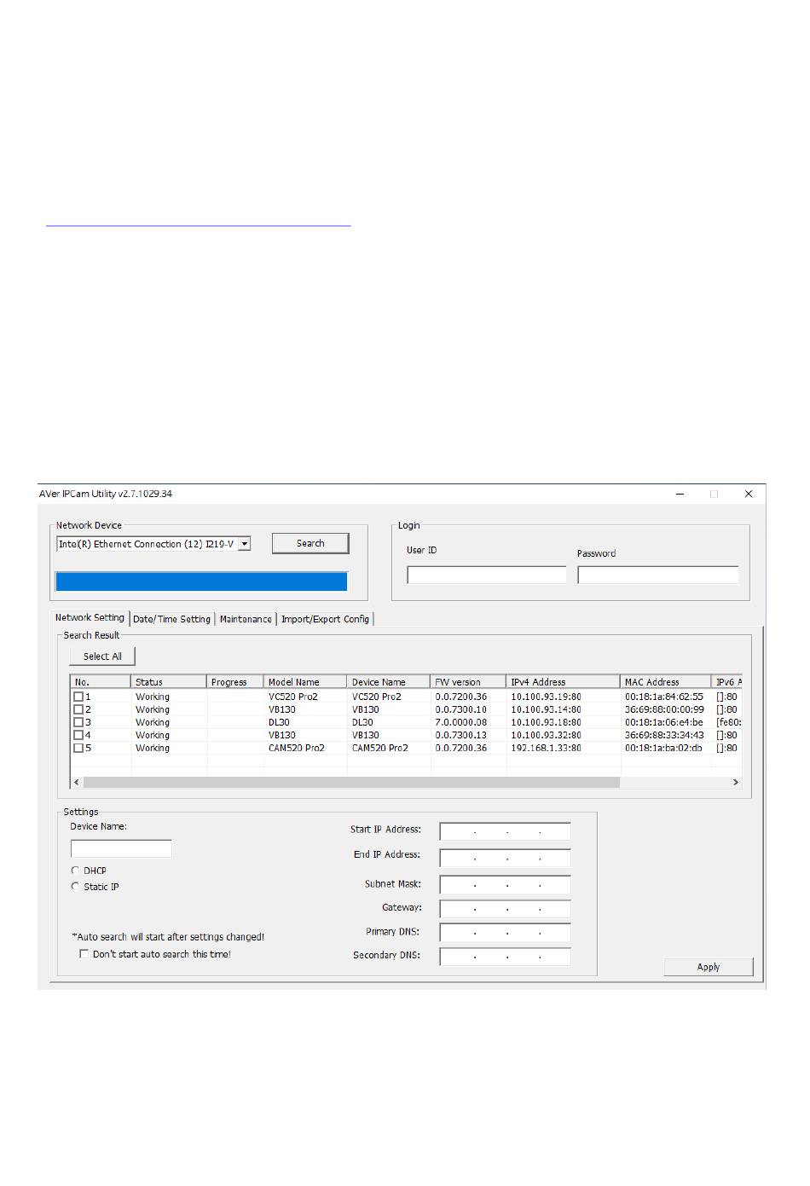This screenshot has width=810, height=1186.
Task: Open the Maintenance tab
Action: coord(246,619)
